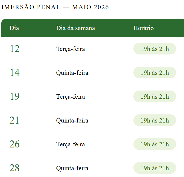Click "Terça-feira" in the day 12 row
The height and width of the screenshot is (177, 184).
[x=71, y=49]
